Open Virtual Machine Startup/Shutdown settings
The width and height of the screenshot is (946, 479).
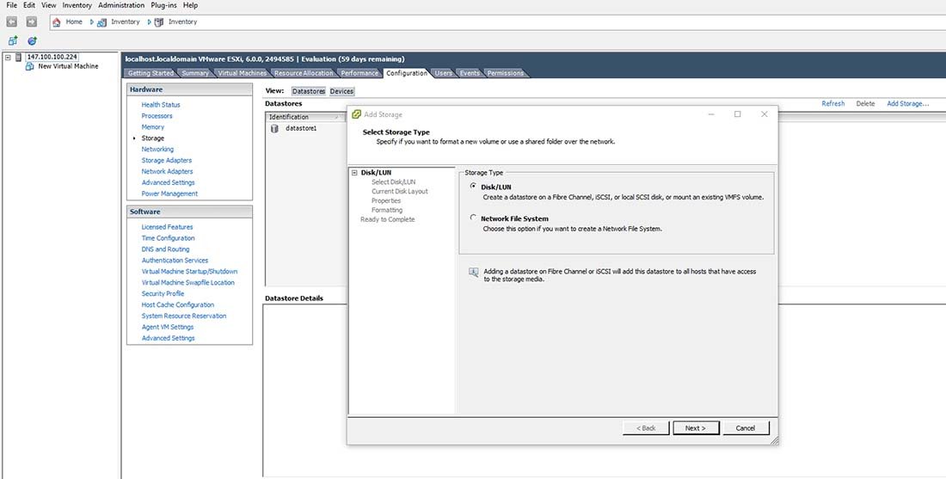click(189, 272)
